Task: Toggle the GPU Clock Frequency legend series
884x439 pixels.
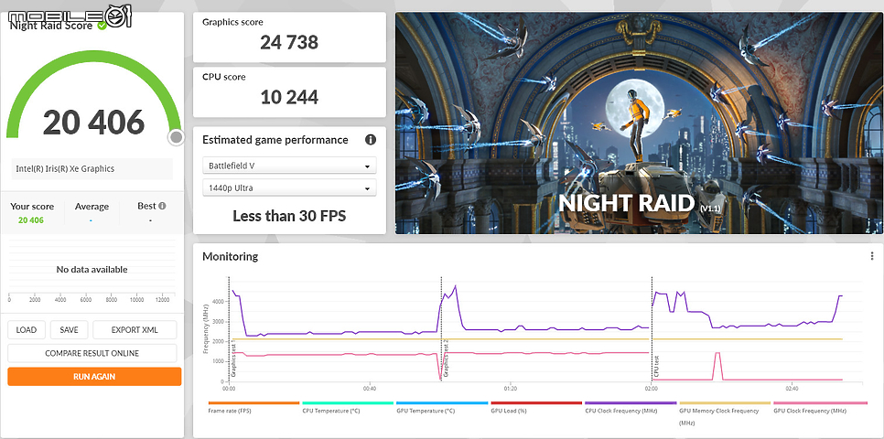Action: tap(819, 407)
